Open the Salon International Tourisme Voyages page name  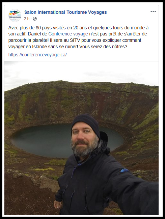point(65,12)
